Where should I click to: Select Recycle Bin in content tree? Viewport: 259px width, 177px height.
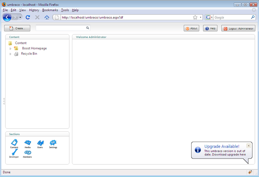pos(29,54)
